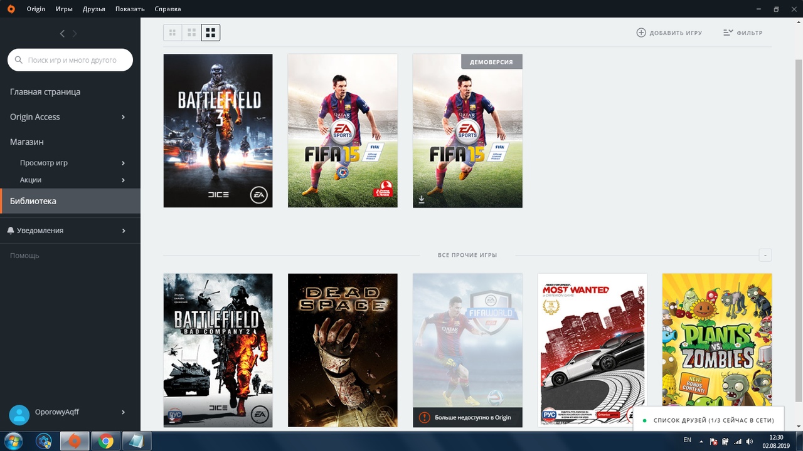The image size is (803, 451).
Task: Open Need for Speed Most Wanted tile
Action: [x=592, y=350]
